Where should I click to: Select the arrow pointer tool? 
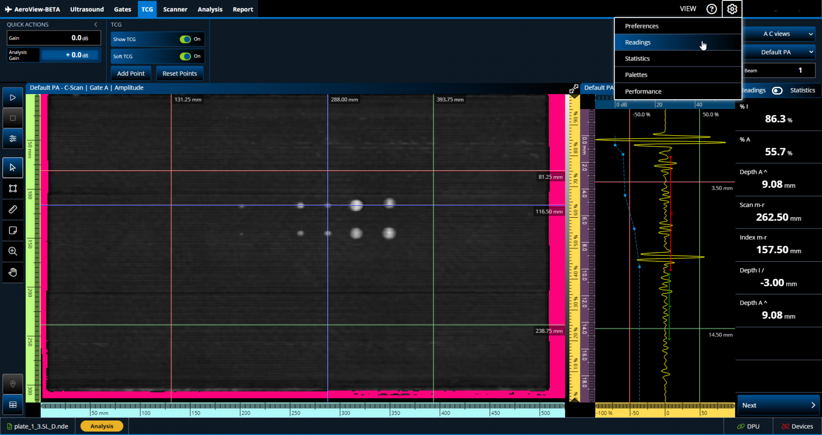(13, 168)
